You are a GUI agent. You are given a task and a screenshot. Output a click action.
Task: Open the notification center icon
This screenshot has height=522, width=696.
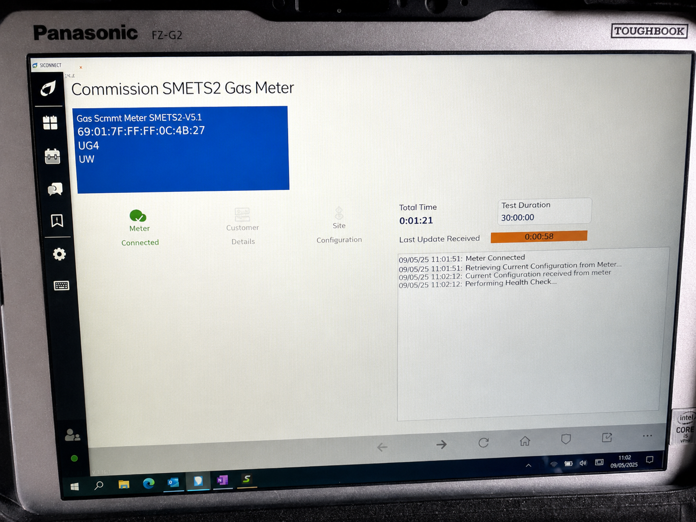pos(650,460)
